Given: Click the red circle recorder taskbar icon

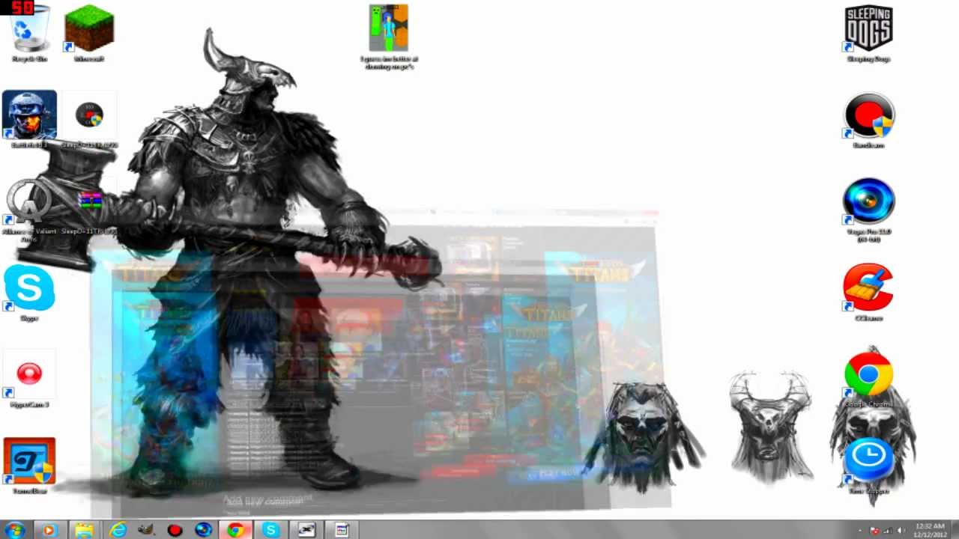Looking at the screenshot, I should [175, 530].
